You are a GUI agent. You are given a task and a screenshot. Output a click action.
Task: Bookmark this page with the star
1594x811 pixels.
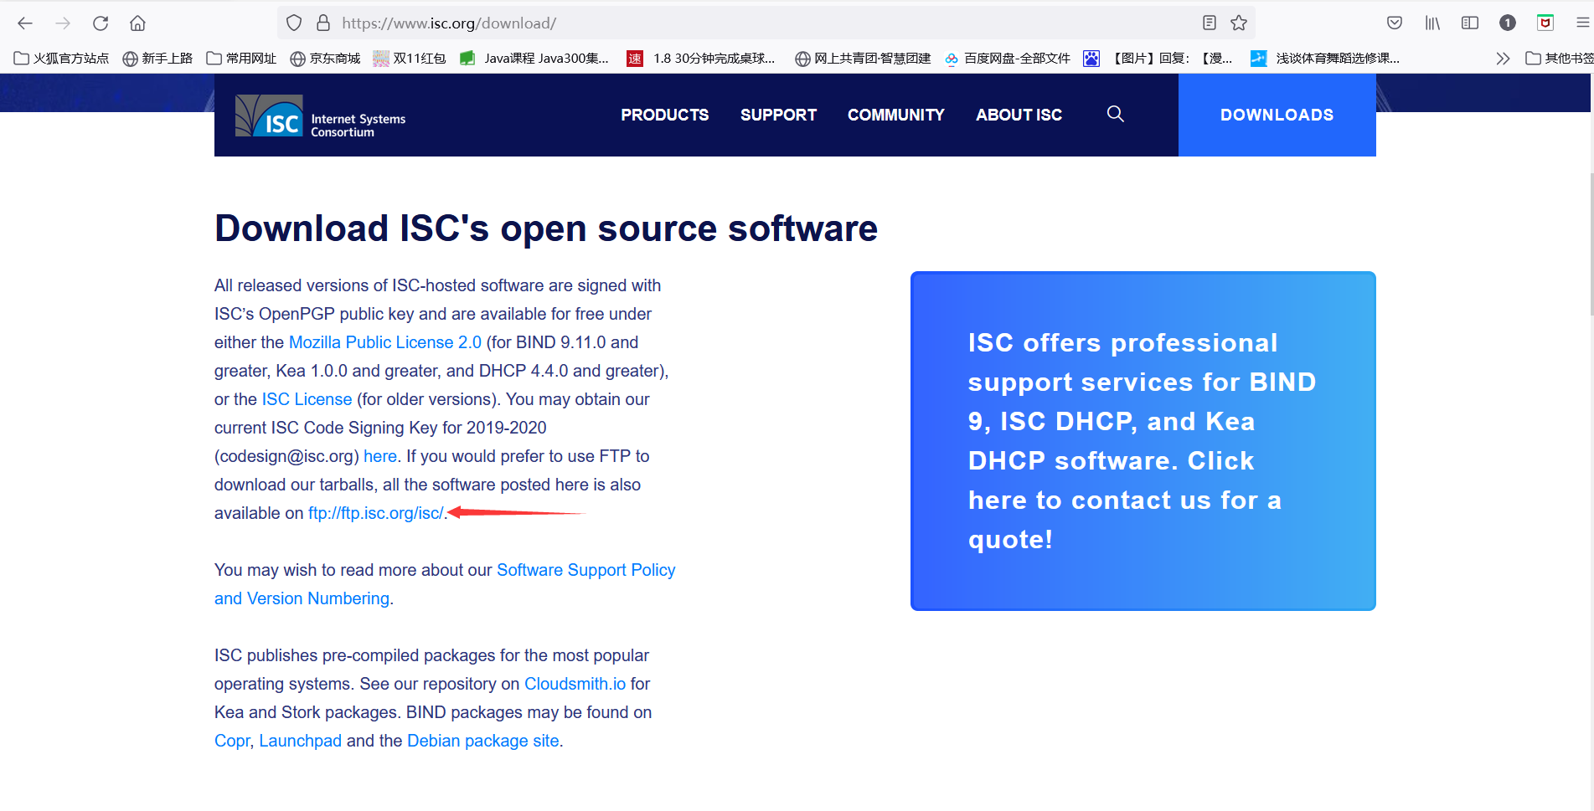point(1238,23)
